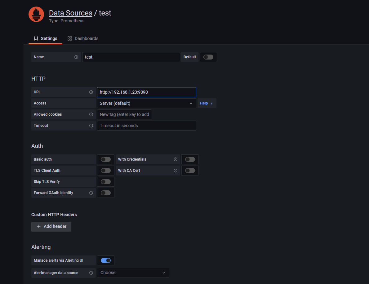Switch to the Dashboards tab

[83, 38]
